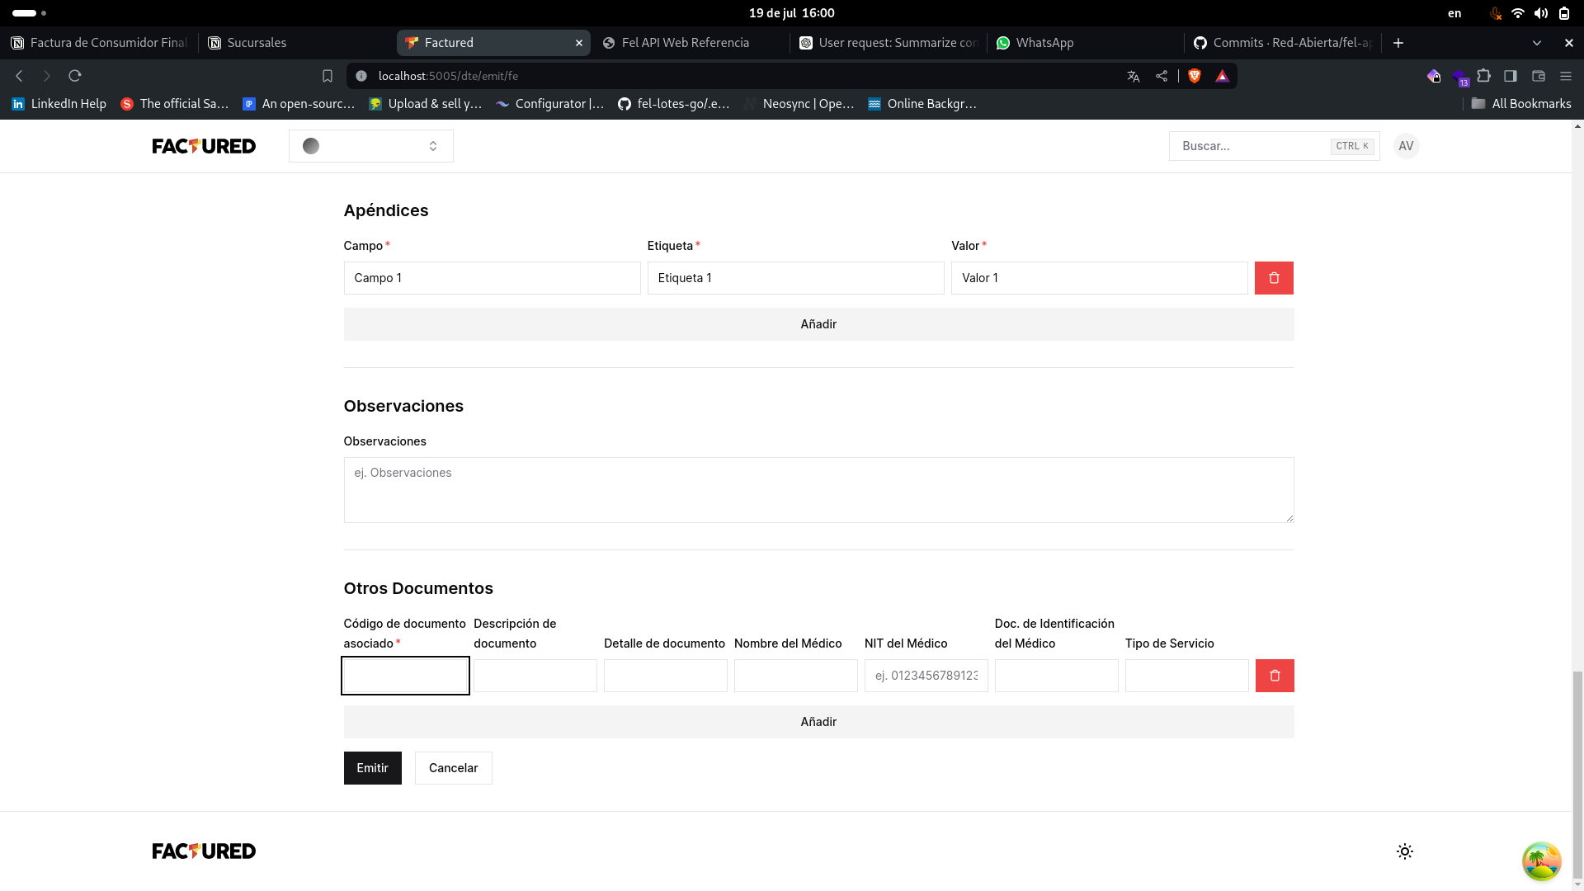1584x891 pixels.
Task: Open the Brave Shields icon in address bar
Action: pos(1194,75)
